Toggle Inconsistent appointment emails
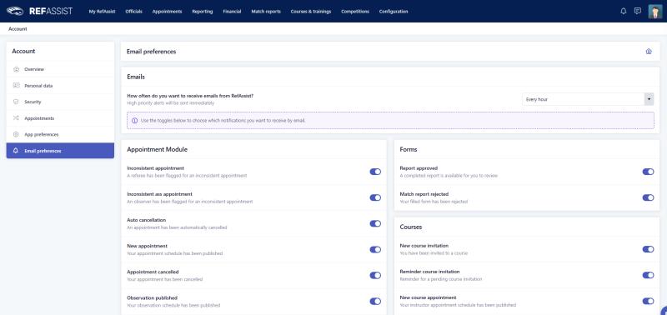 click(375, 172)
